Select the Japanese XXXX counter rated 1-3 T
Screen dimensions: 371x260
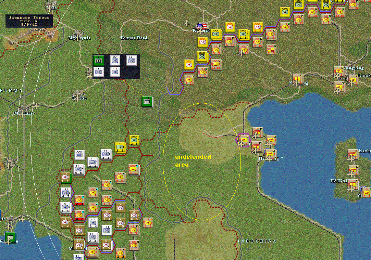(x=271, y=49)
